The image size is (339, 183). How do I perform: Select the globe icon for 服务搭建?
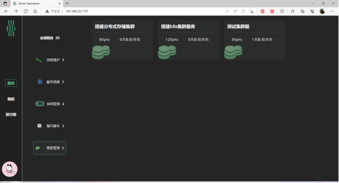(40, 82)
